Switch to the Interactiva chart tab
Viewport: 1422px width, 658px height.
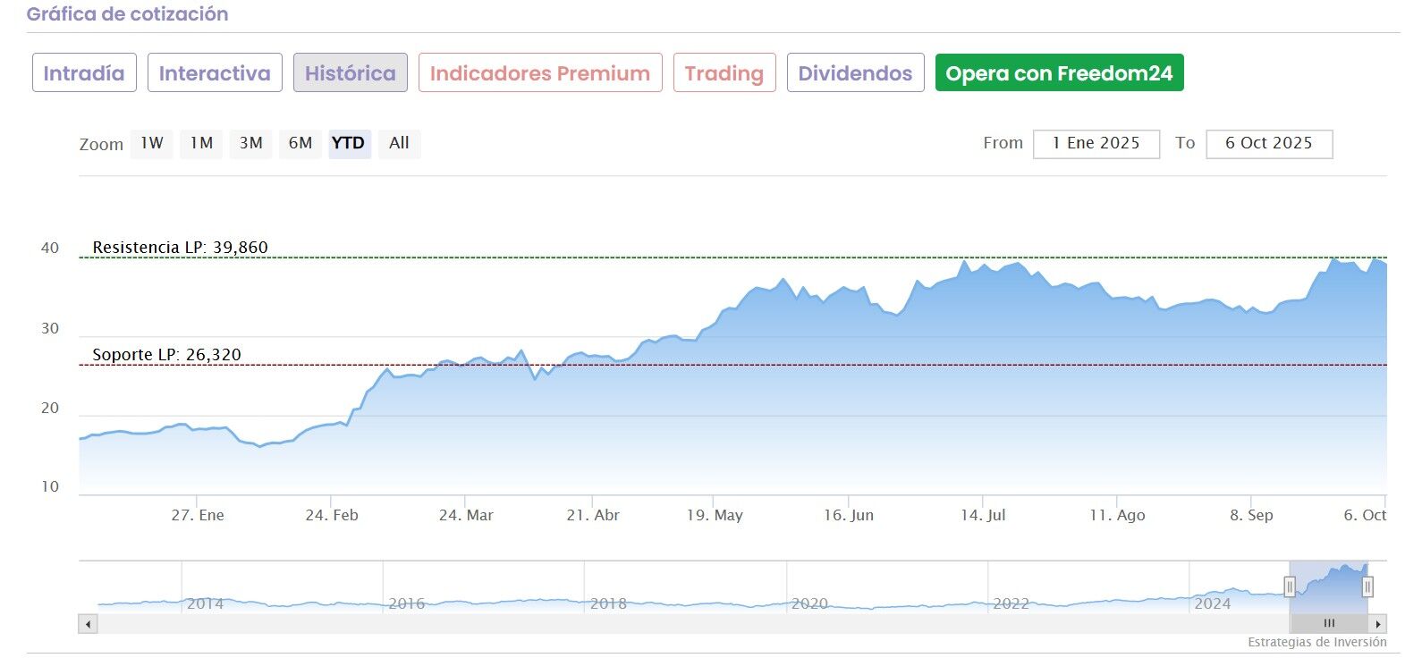click(215, 73)
